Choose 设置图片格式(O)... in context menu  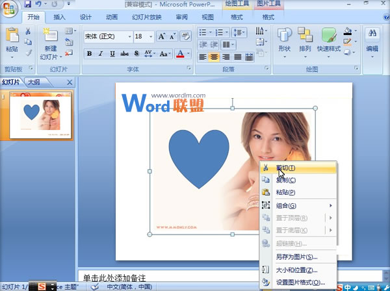[300, 282]
